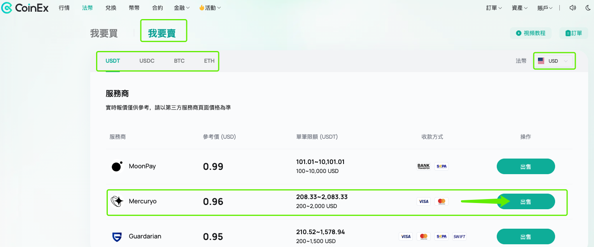
Task: Click the speaker announcement icon
Action: 572,8
